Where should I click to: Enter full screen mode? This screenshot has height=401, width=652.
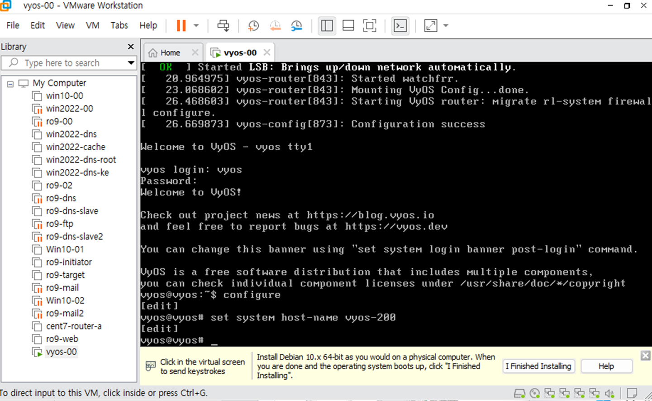coord(370,26)
